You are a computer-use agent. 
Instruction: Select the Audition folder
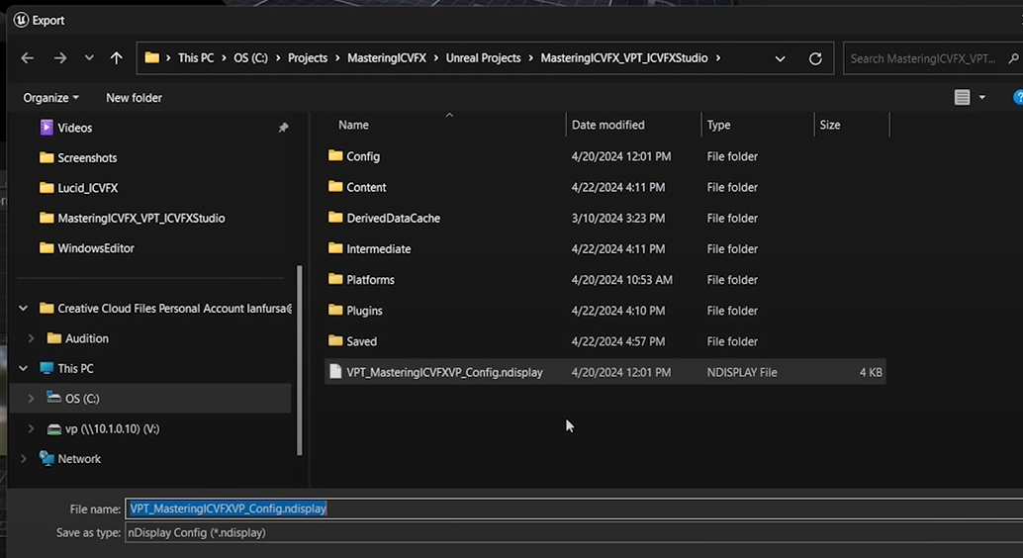pyautogui.click(x=86, y=338)
